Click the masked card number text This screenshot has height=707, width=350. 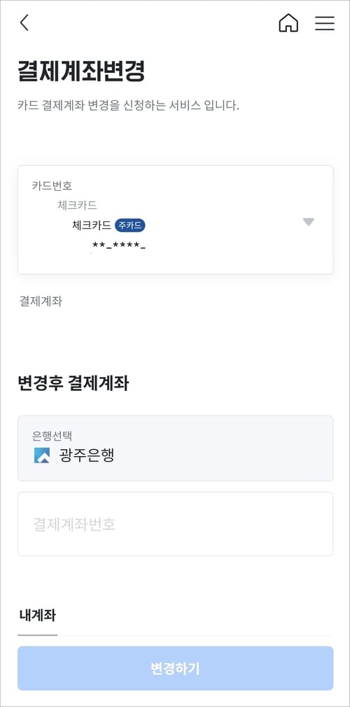tap(119, 246)
